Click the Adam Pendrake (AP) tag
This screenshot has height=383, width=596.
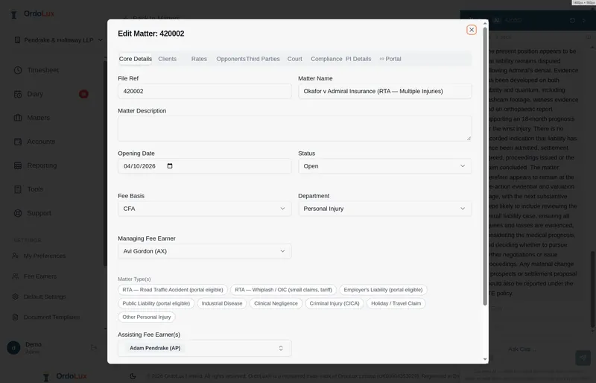click(155, 348)
